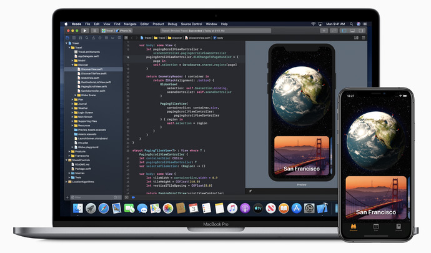Open the Discover tab on the iPhone
Viewport: 431px width, 253px height.
tap(354, 227)
